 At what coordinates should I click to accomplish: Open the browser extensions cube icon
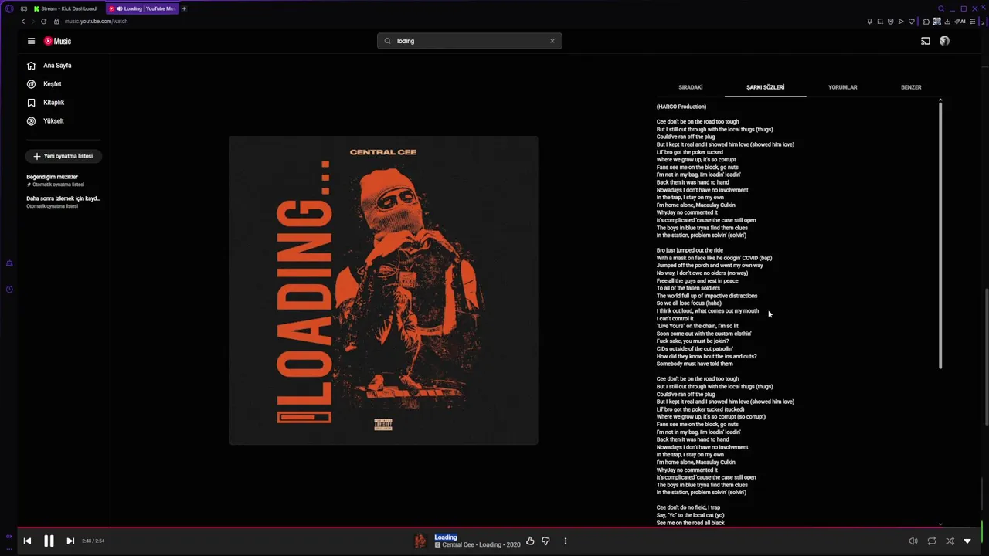point(926,22)
